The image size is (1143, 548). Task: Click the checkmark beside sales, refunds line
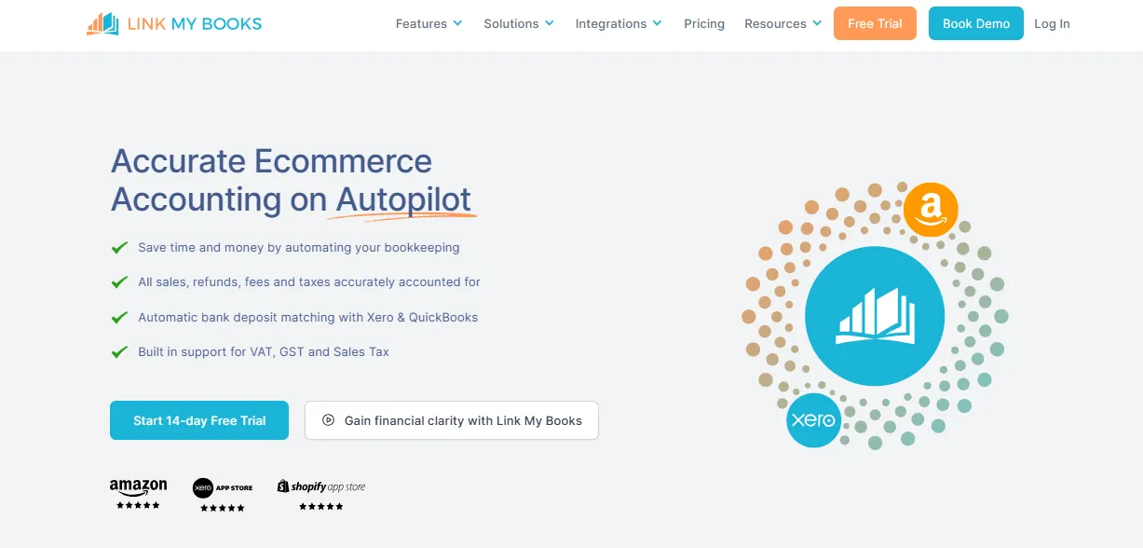(119, 281)
